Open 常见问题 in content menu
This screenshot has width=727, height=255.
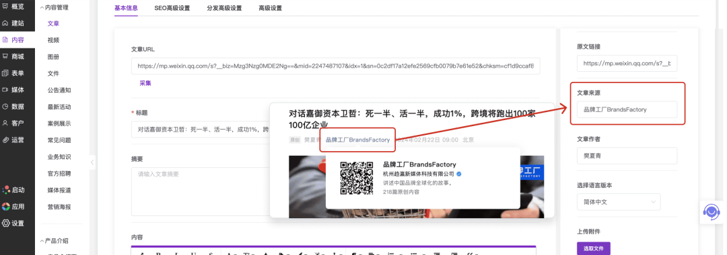[x=59, y=140]
